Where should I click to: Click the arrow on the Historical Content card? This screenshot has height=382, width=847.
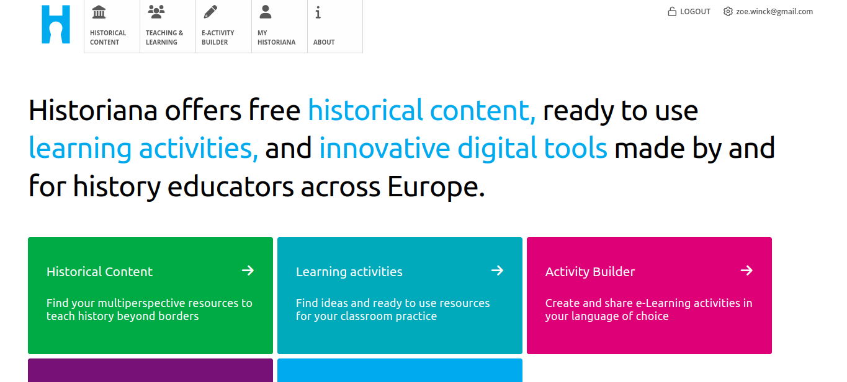point(248,270)
